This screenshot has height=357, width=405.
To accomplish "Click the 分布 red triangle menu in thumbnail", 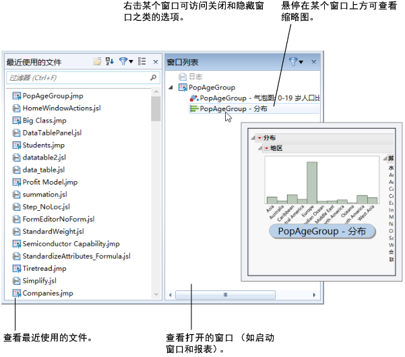I will [x=260, y=138].
